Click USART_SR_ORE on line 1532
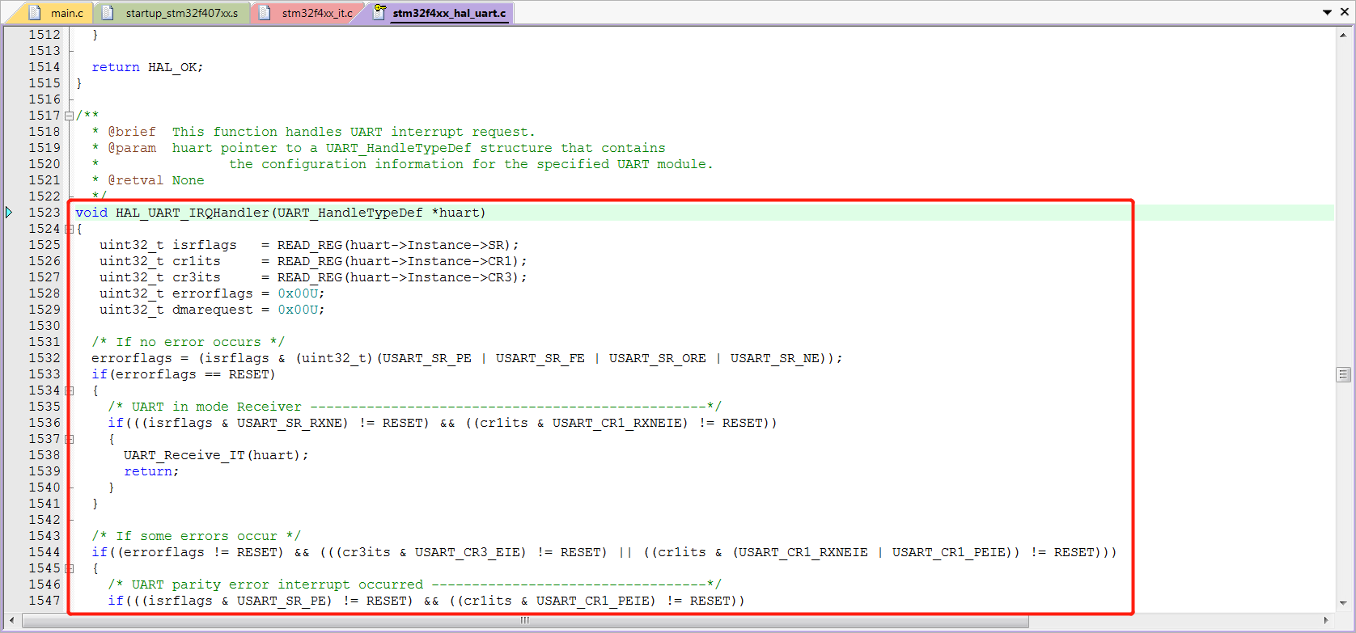This screenshot has height=633, width=1356. pos(657,358)
